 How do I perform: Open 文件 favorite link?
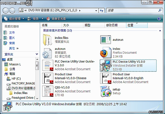[12, 32]
